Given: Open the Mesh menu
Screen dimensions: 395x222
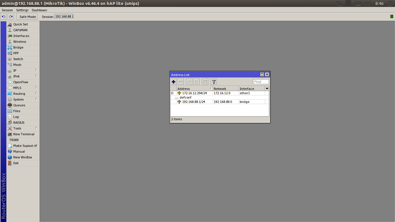Looking at the screenshot, I should click(23, 65).
